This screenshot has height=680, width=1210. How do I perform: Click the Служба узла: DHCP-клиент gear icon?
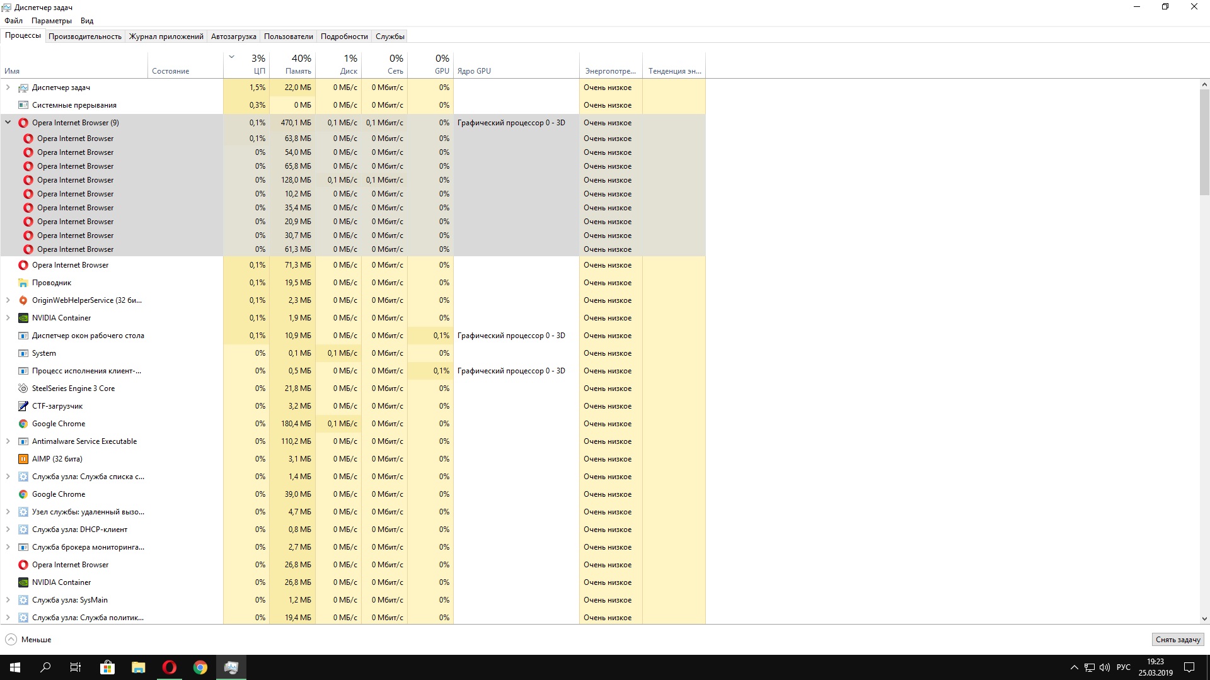coord(23,530)
